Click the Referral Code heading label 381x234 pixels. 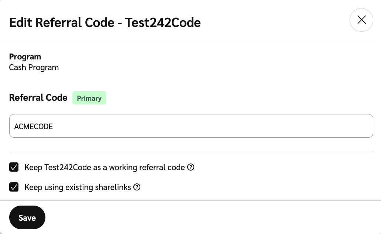(38, 98)
